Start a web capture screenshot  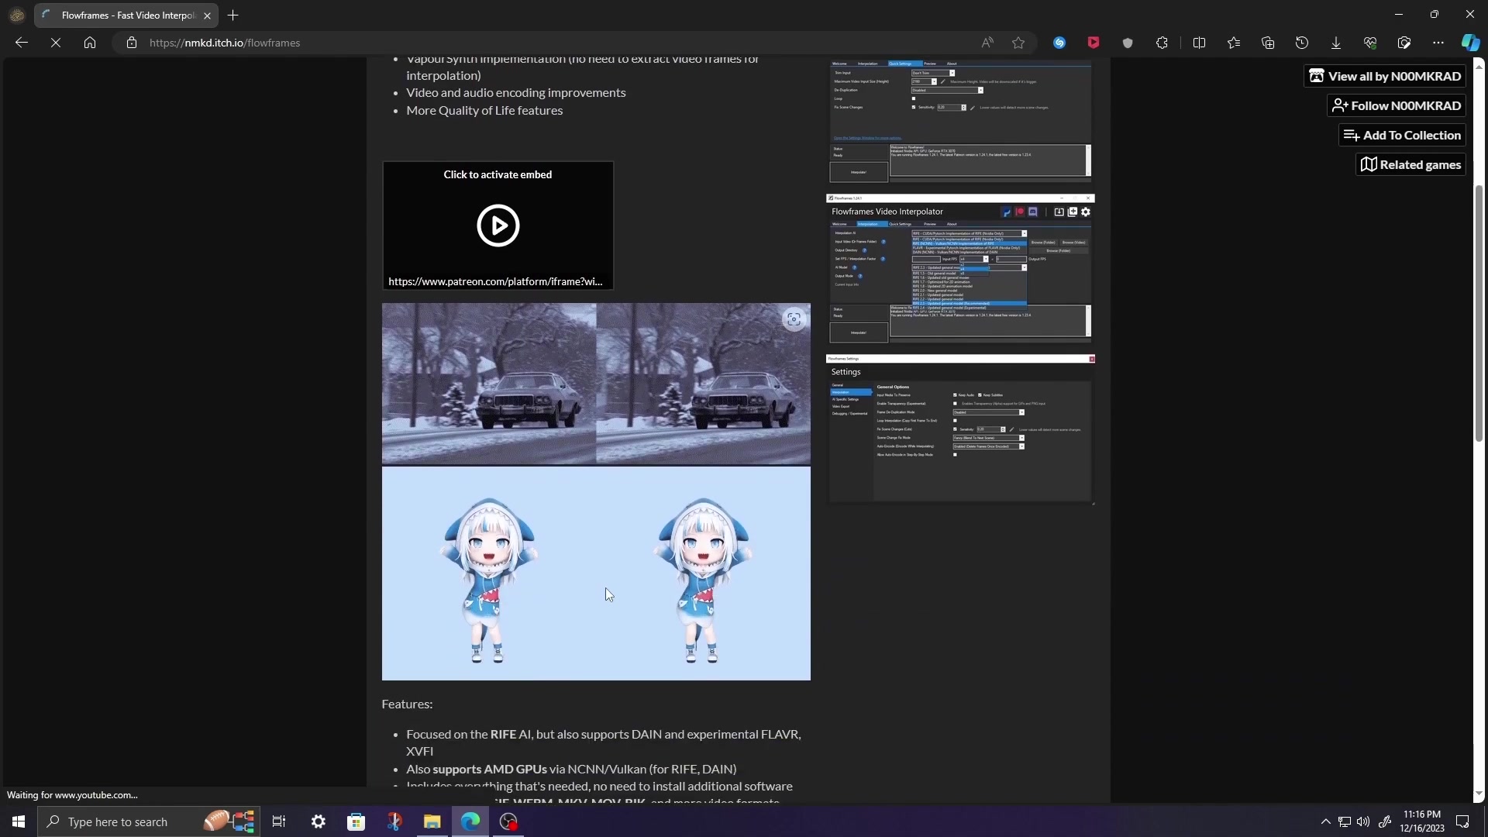click(1404, 43)
